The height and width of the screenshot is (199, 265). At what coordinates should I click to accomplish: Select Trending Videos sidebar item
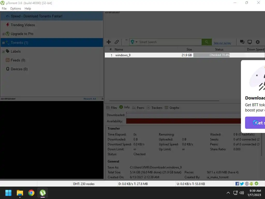(52, 25)
